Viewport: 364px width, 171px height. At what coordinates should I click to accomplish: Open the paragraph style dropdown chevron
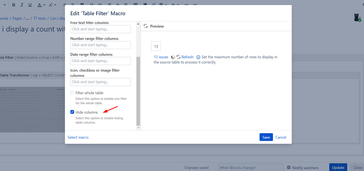[5, 5]
